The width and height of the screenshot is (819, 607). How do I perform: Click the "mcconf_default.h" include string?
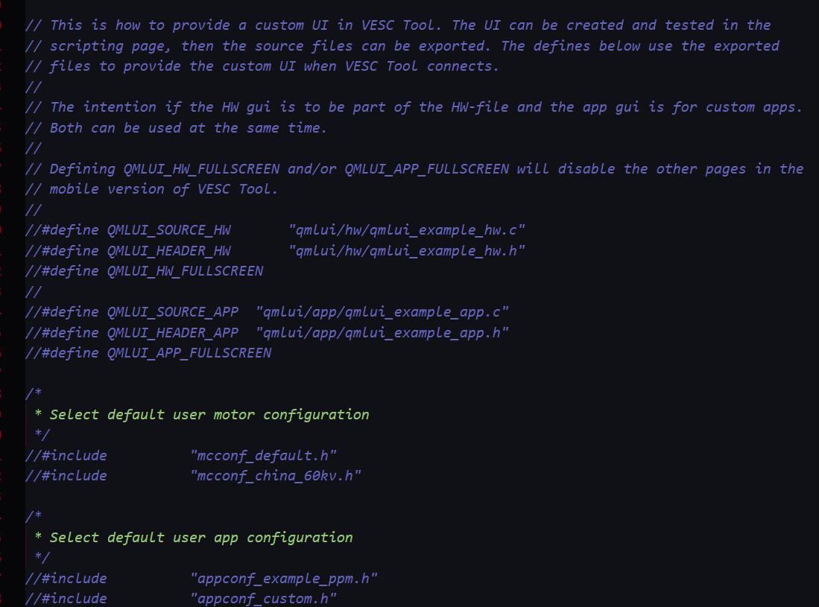(x=265, y=455)
